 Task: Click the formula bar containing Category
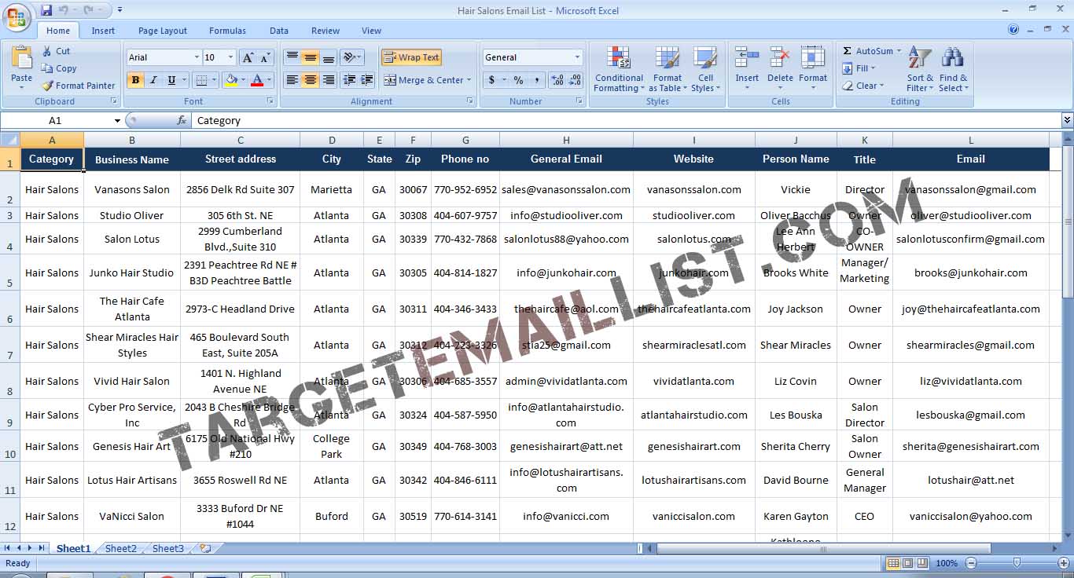626,121
